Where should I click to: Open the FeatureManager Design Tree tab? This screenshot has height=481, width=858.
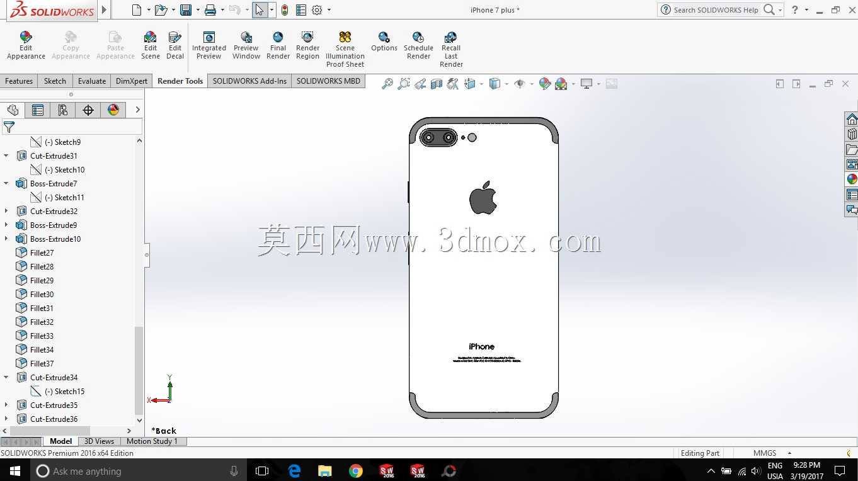pyautogui.click(x=13, y=110)
